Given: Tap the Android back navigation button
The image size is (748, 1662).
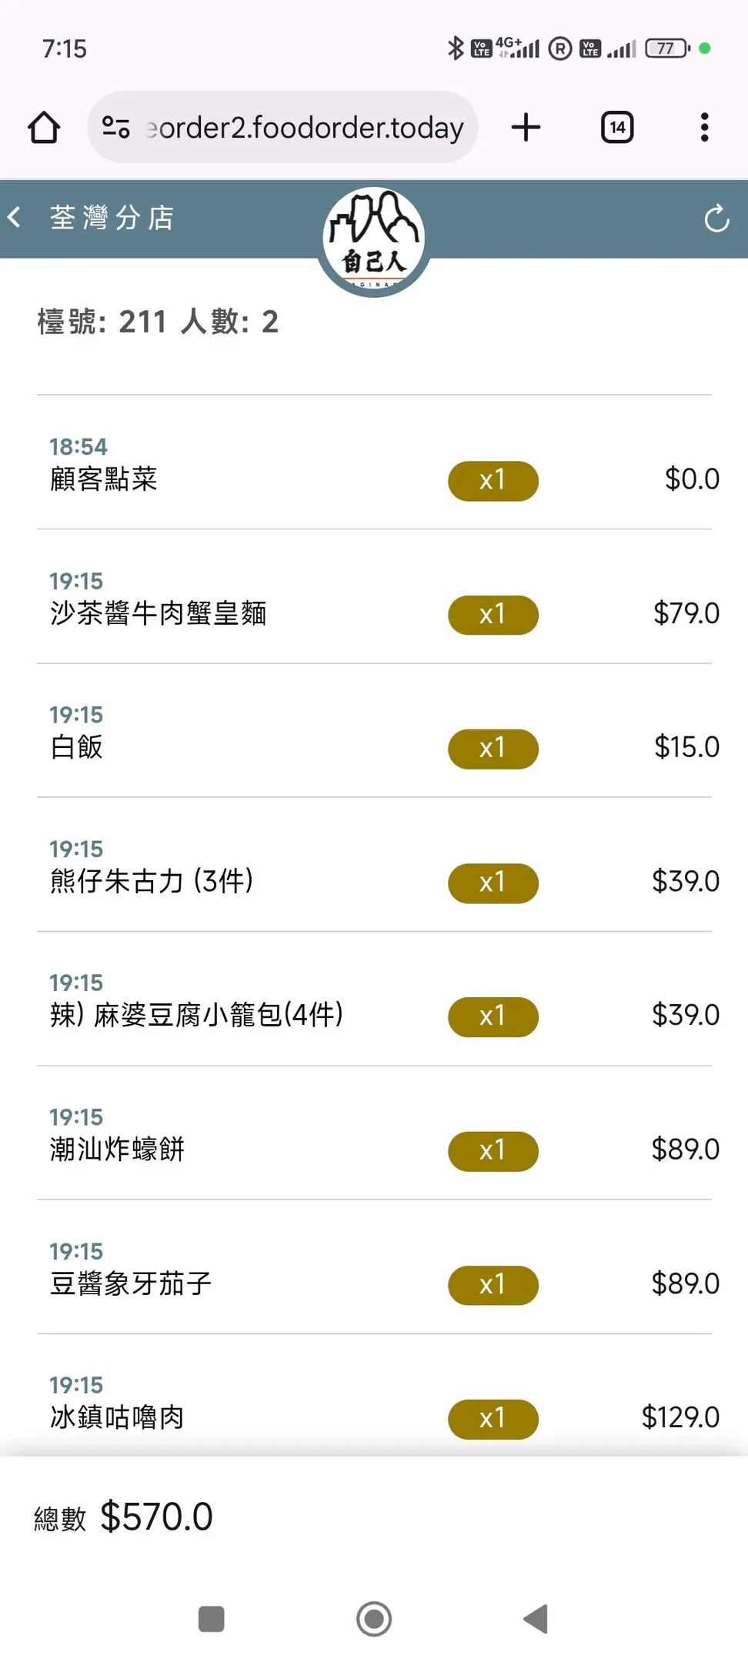Looking at the screenshot, I should tap(536, 1619).
